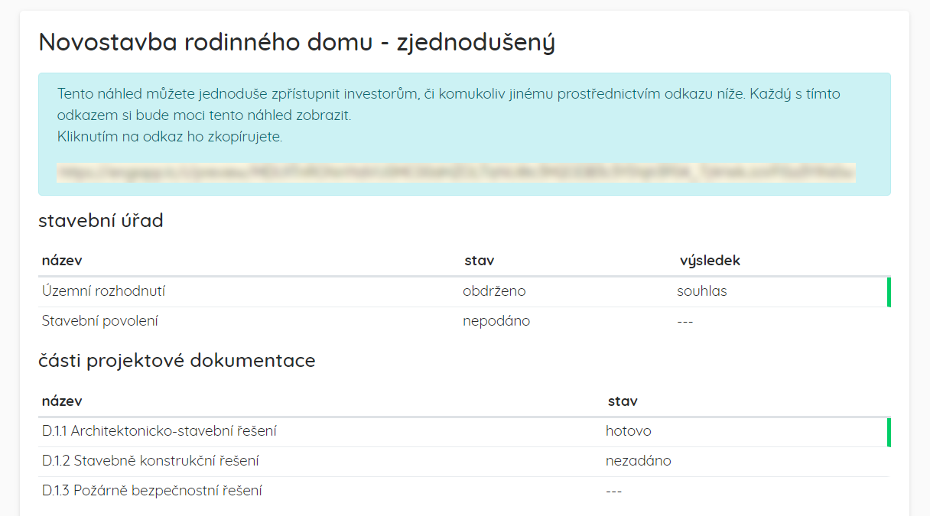Viewport: 930px width, 516px height.
Task: Select the 'nepodáno' status cell
Action: point(496,321)
